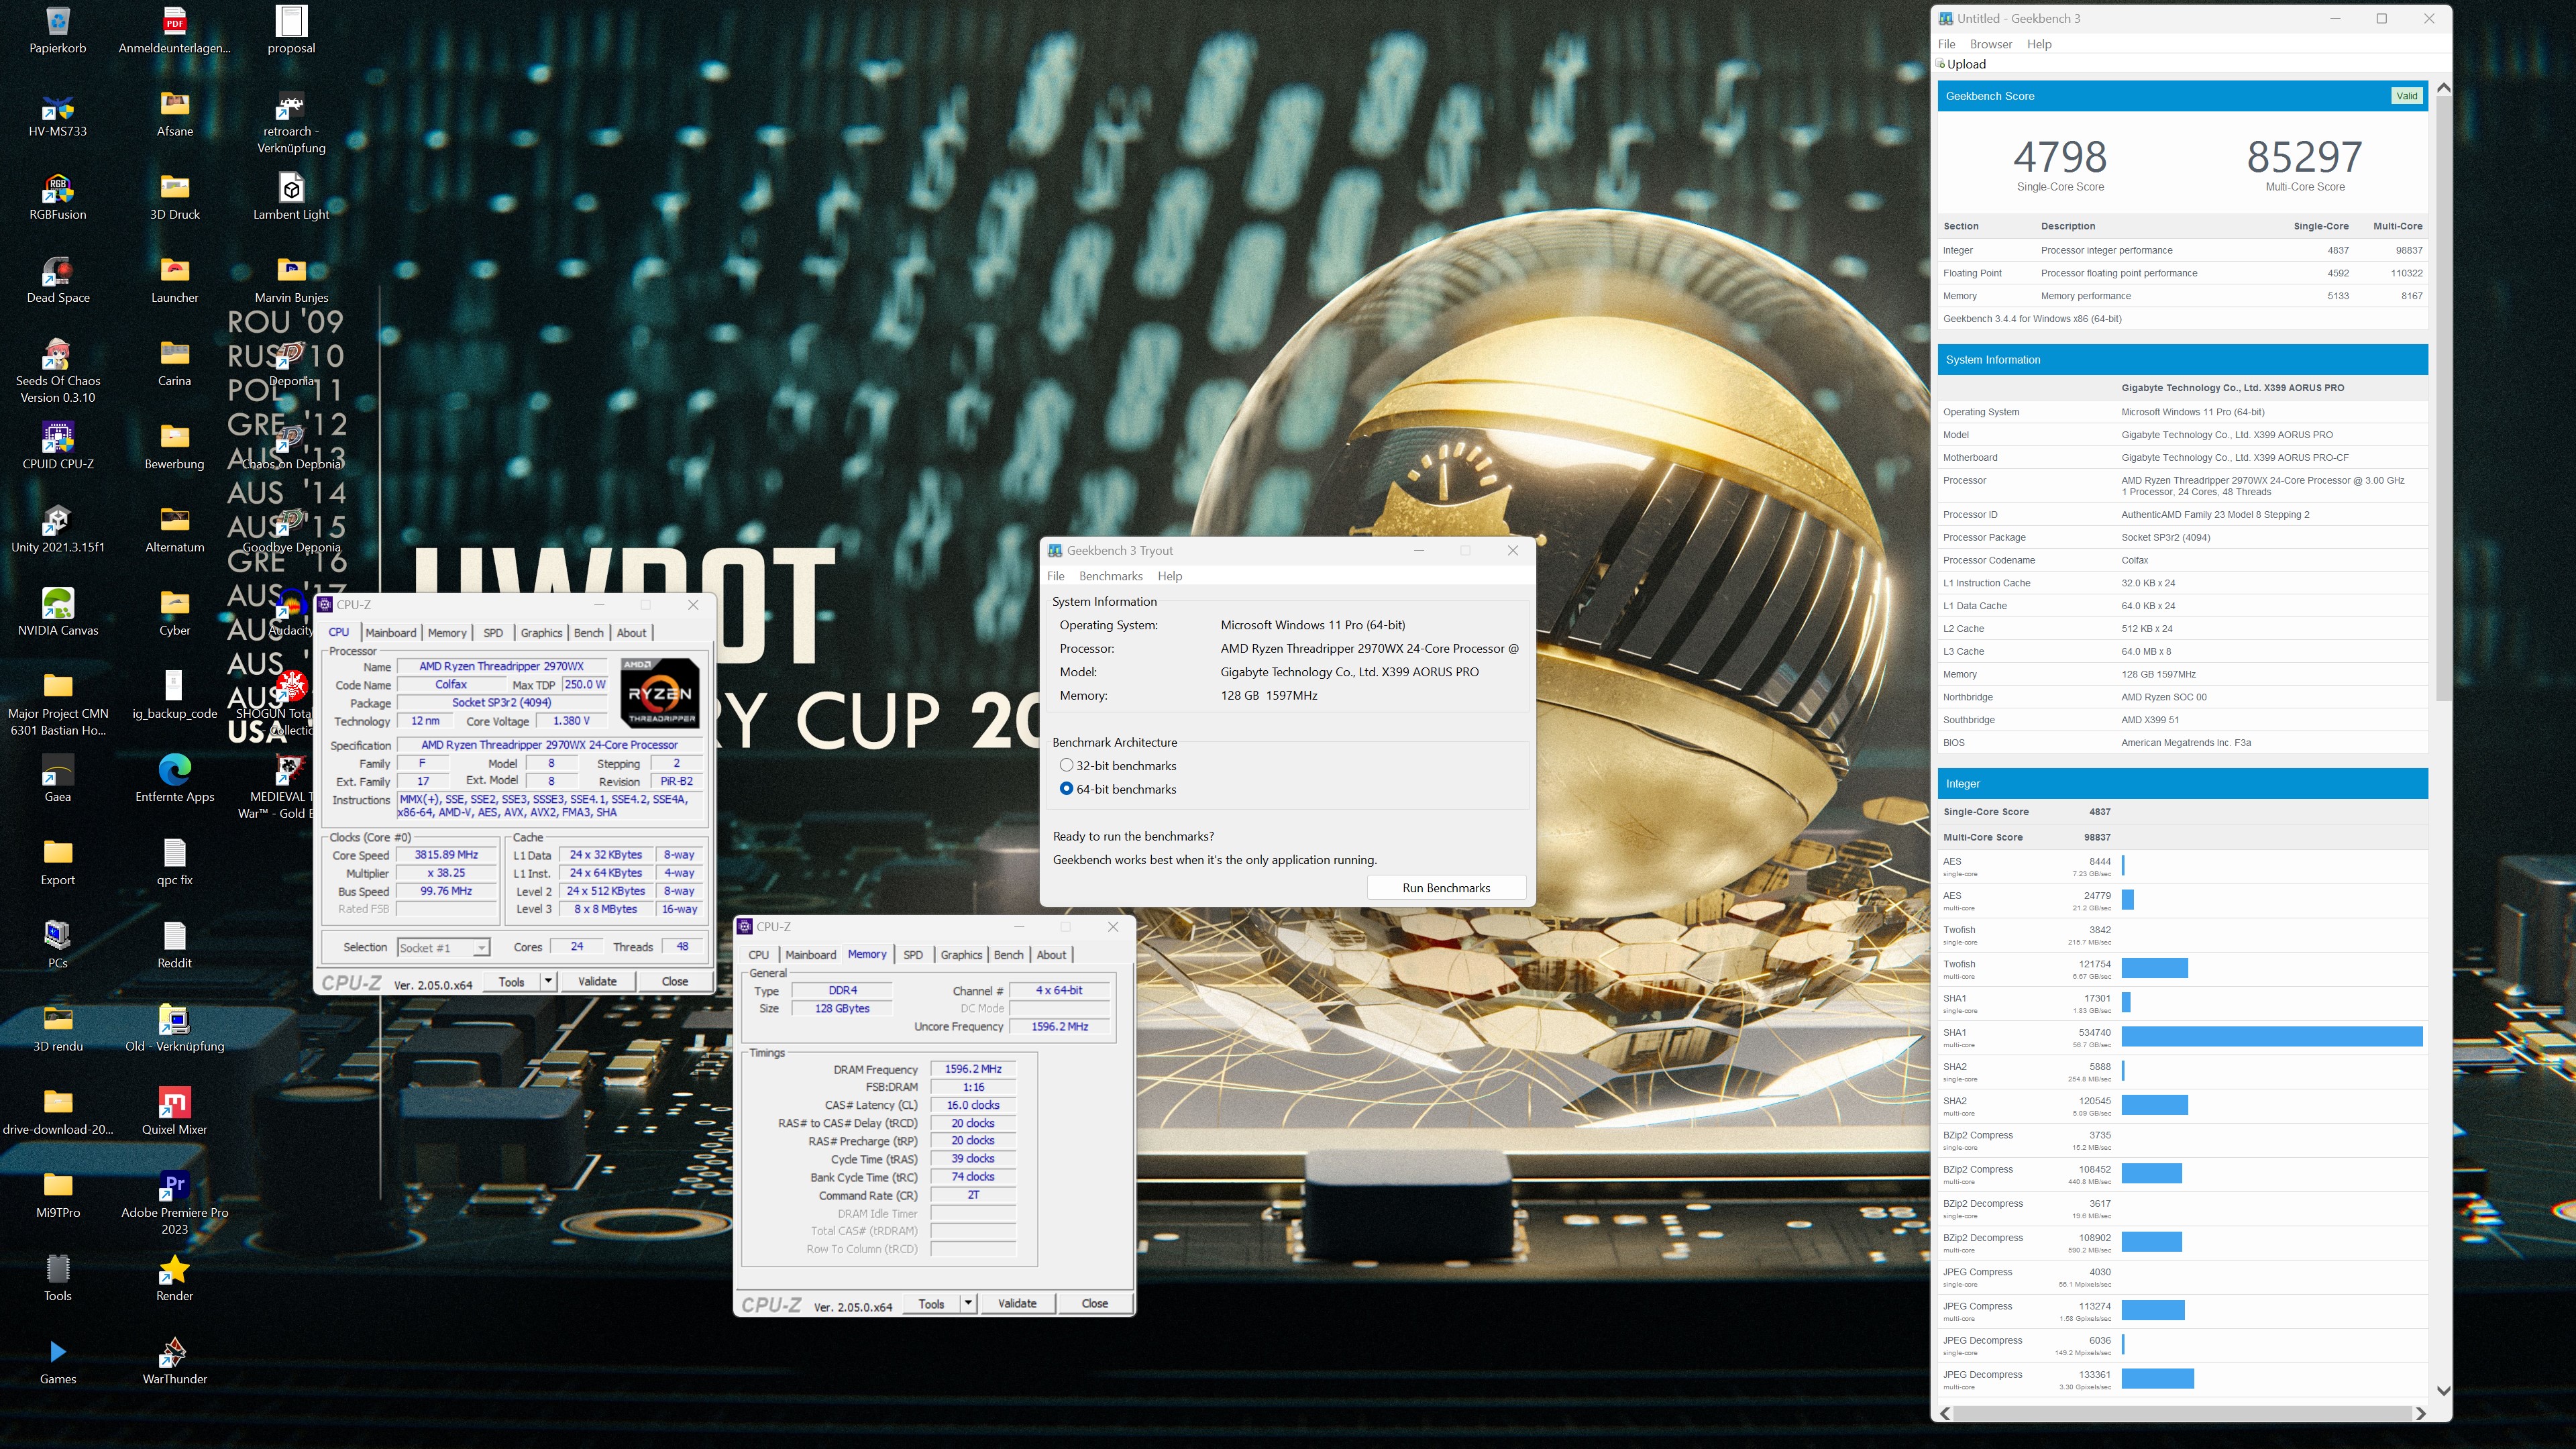Click the CAS# Latency 16.0 clocks field
This screenshot has width=2576, height=1449.
973,1105
